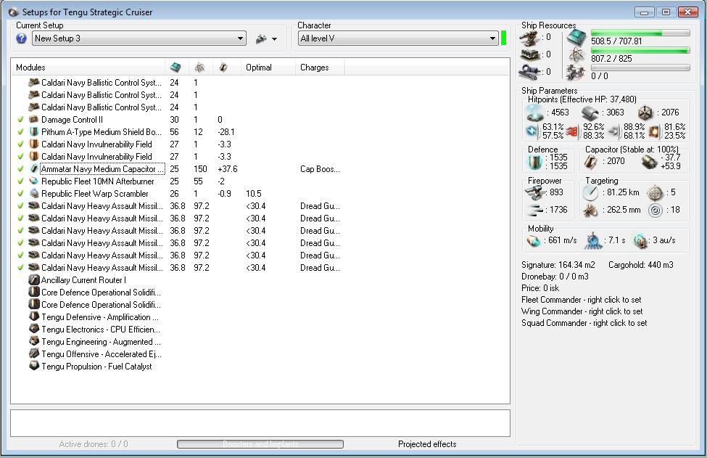Click the sensor strength icon beside 18
The height and width of the screenshot is (458, 707).
coord(655,210)
